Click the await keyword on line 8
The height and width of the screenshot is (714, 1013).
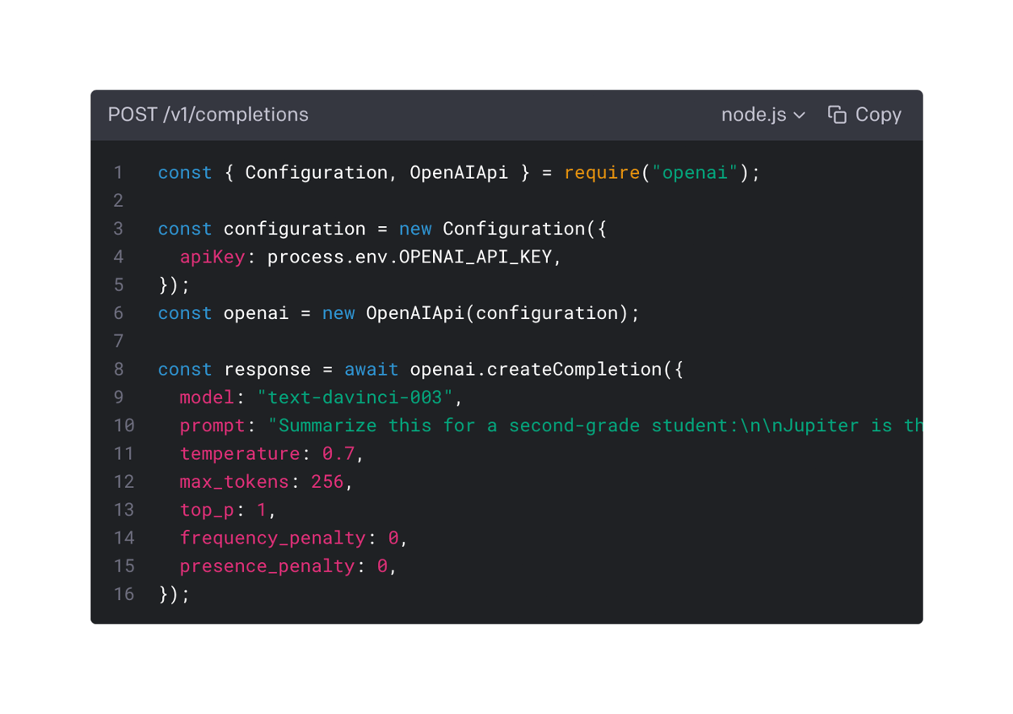[x=371, y=369]
